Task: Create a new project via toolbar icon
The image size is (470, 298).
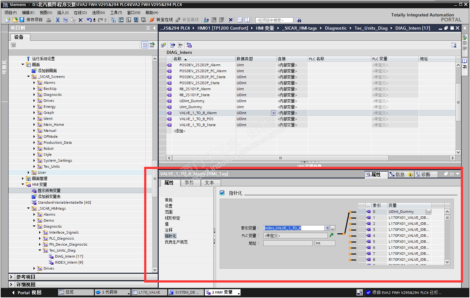Action: [x=8, y=20]
